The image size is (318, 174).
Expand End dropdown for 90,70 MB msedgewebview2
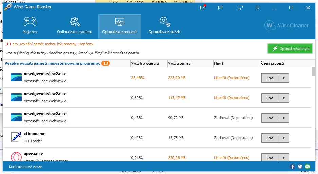coord(284,118)
